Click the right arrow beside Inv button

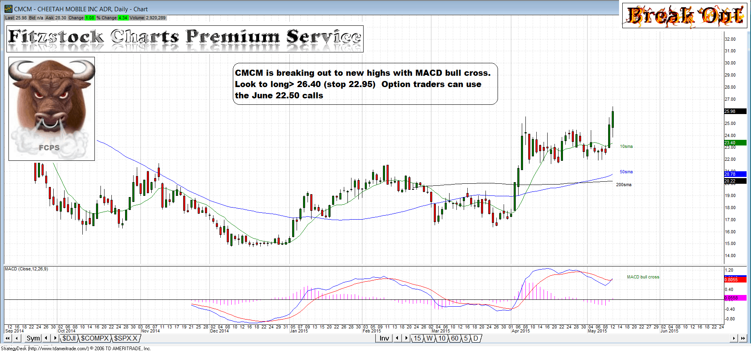pyautogui.click(x=406, y=339)
